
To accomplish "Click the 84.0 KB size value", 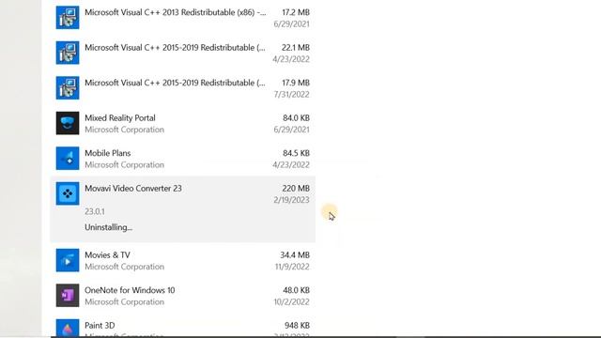I will (297, 118).
